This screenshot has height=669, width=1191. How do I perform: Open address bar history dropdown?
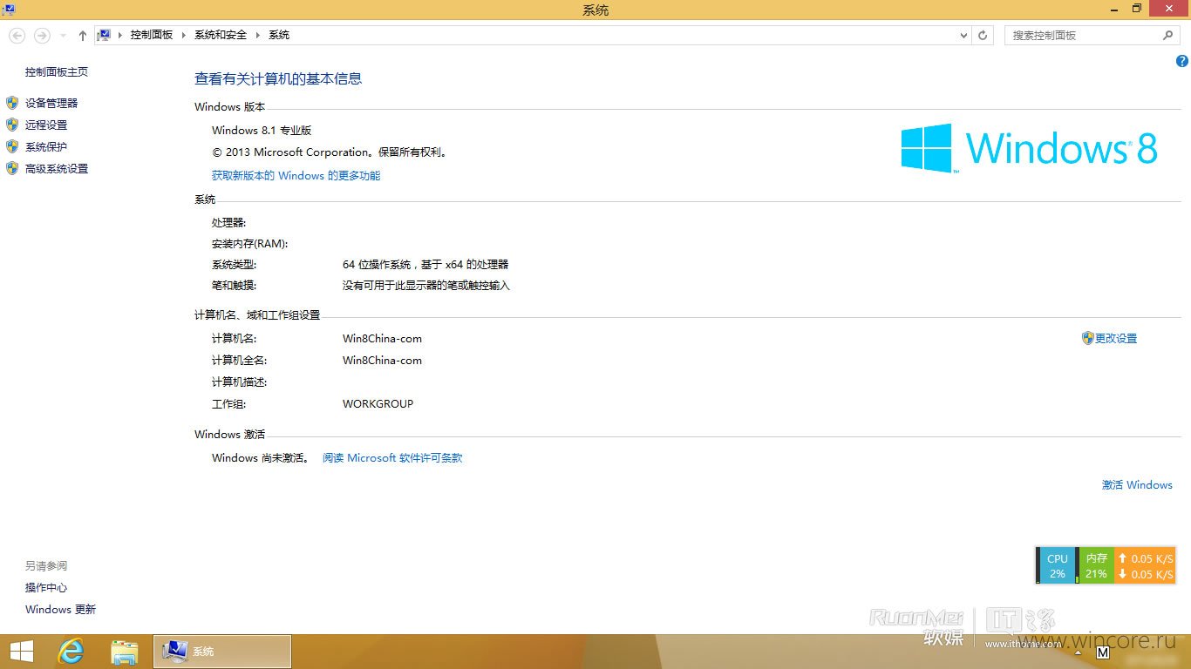pos(963,36)
